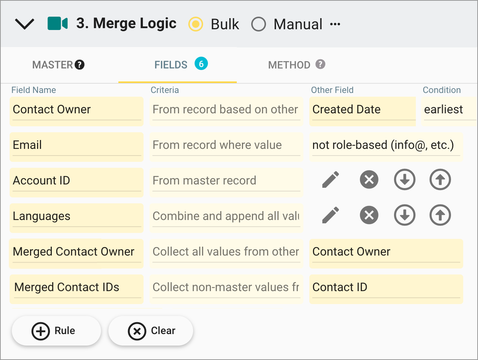This screenshot has height=360, width=478.
Task: Collapse the Merge Logic section
Action: point(24,23)
